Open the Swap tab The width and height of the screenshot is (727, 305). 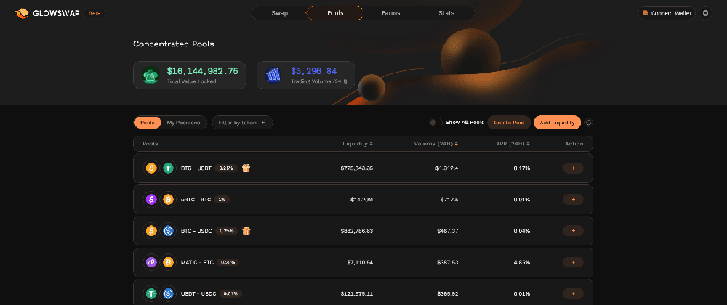tap(280, 13)
